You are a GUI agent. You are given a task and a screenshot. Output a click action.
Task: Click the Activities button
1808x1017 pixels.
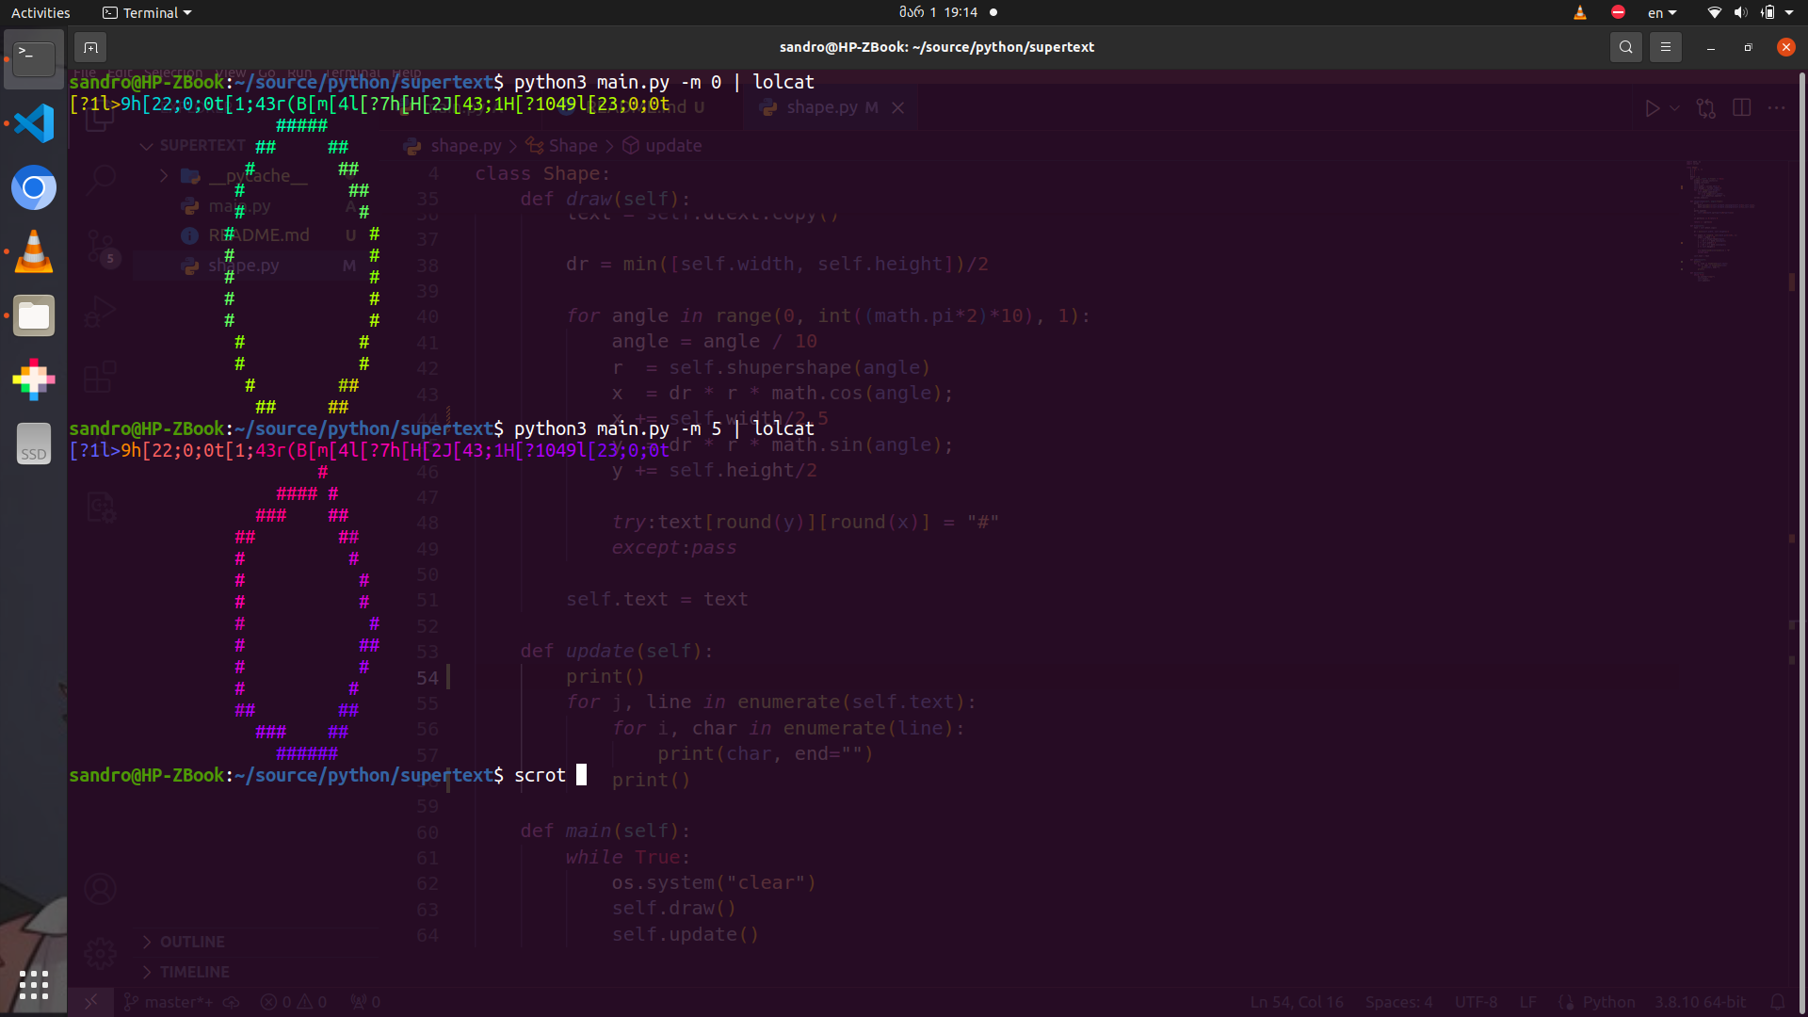point(40,12)
